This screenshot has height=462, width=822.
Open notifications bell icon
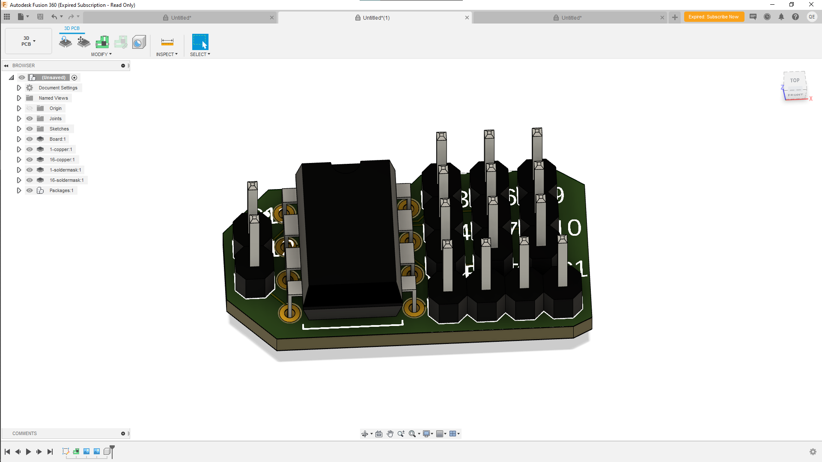[781, 17]
